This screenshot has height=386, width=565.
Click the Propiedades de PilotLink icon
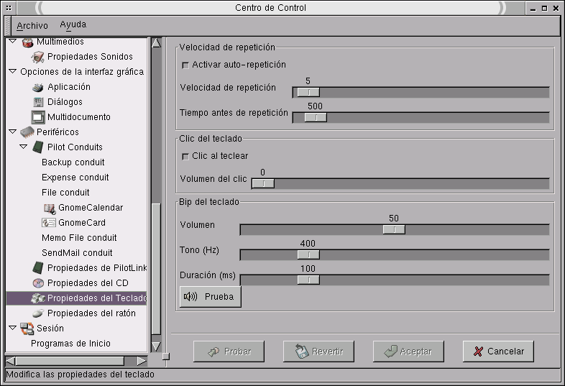pyautogui.click(x=38, y=268)
